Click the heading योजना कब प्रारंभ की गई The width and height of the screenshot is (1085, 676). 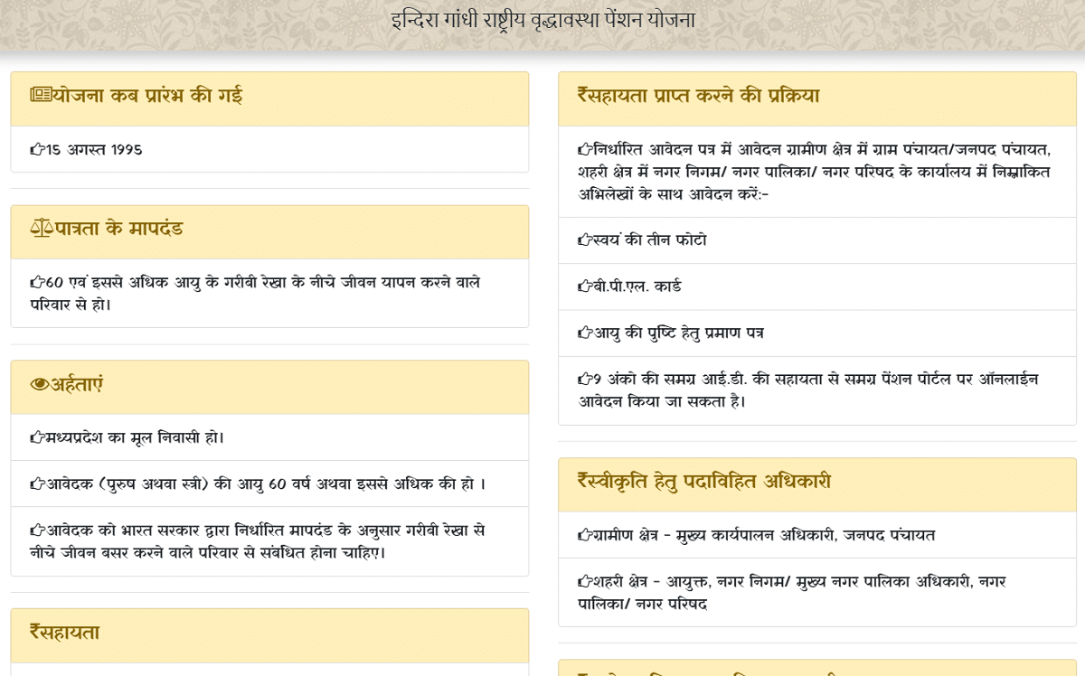(x=147, y=95)
